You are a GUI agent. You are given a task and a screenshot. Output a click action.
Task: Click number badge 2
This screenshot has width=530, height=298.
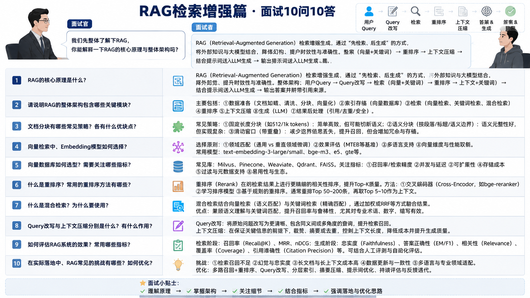click(17, 105)
